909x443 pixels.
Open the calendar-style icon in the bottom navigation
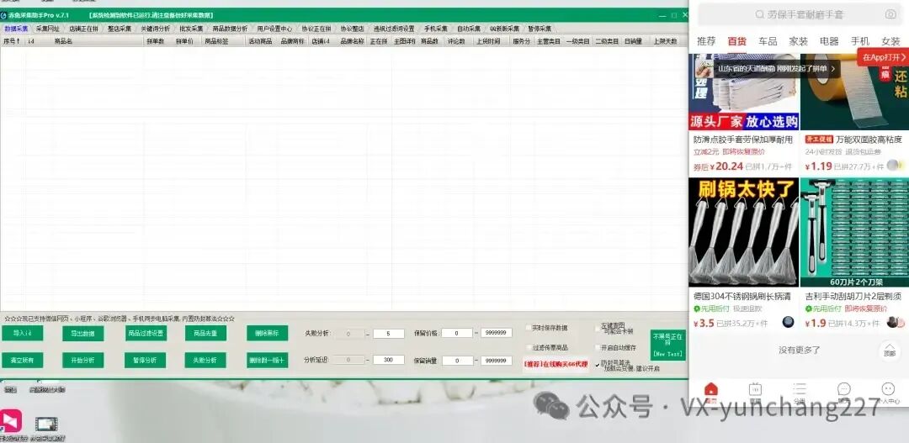point(755,389)
